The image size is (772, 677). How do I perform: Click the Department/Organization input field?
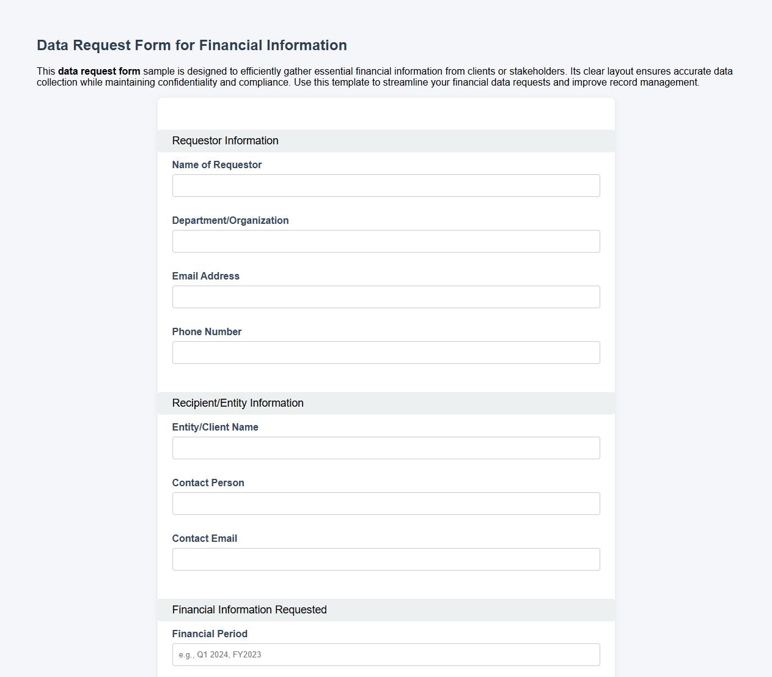point(386,241)
